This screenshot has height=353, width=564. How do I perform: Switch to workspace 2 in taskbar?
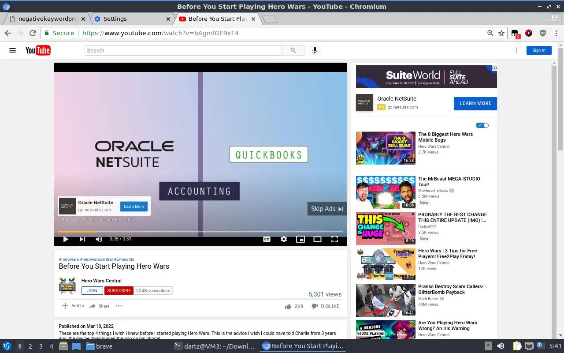(30, 346)
